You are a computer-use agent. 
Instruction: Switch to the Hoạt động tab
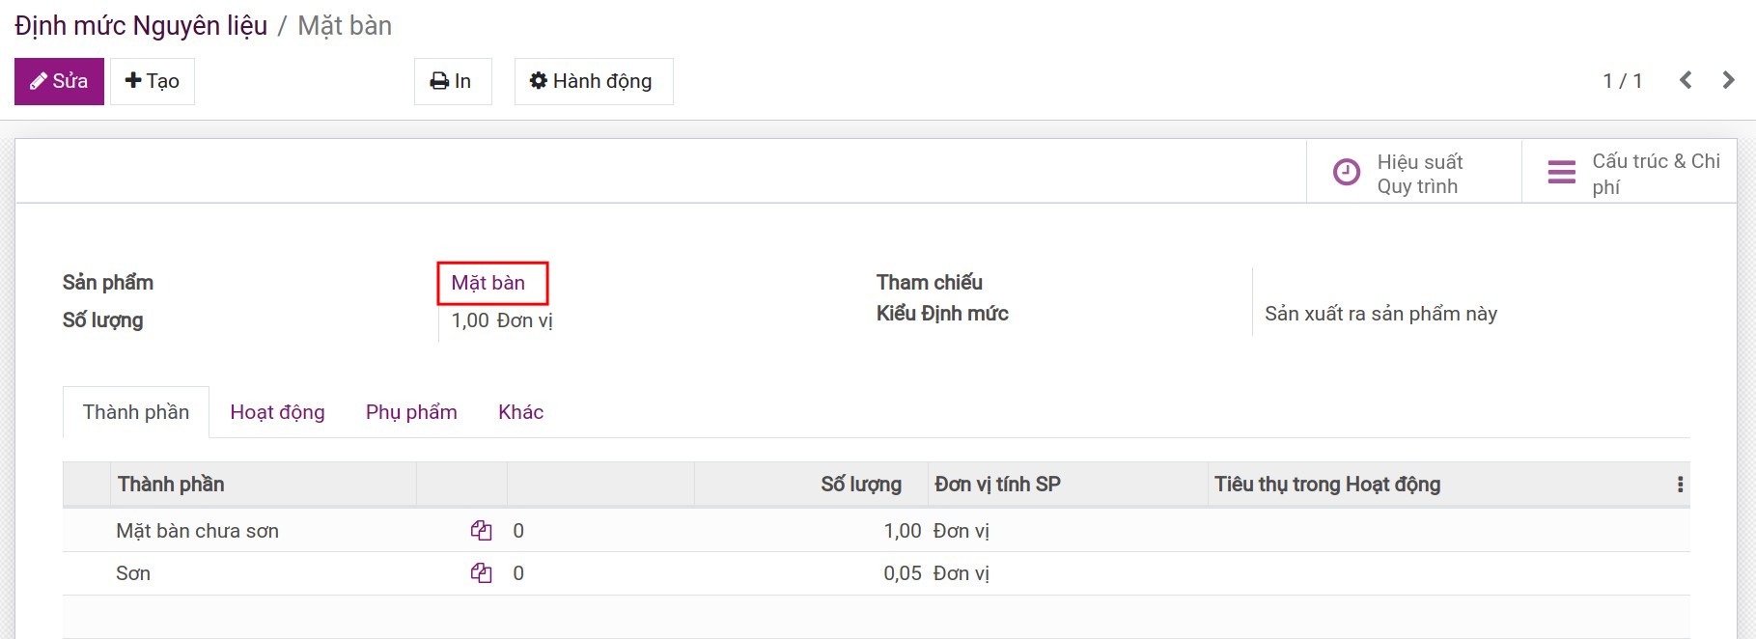pos(277,412)
